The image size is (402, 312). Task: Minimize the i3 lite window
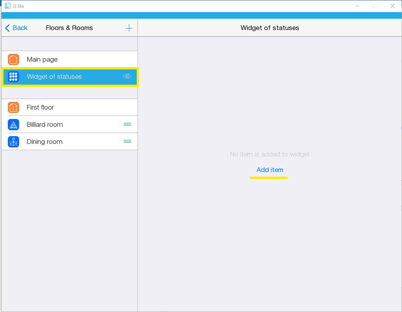click(x=357, y=6)
